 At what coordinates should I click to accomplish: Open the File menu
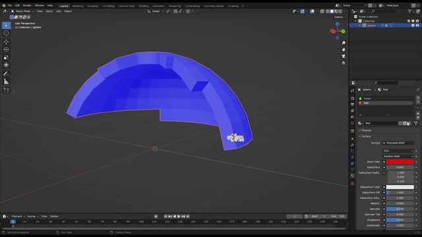[x=10, y=5]
